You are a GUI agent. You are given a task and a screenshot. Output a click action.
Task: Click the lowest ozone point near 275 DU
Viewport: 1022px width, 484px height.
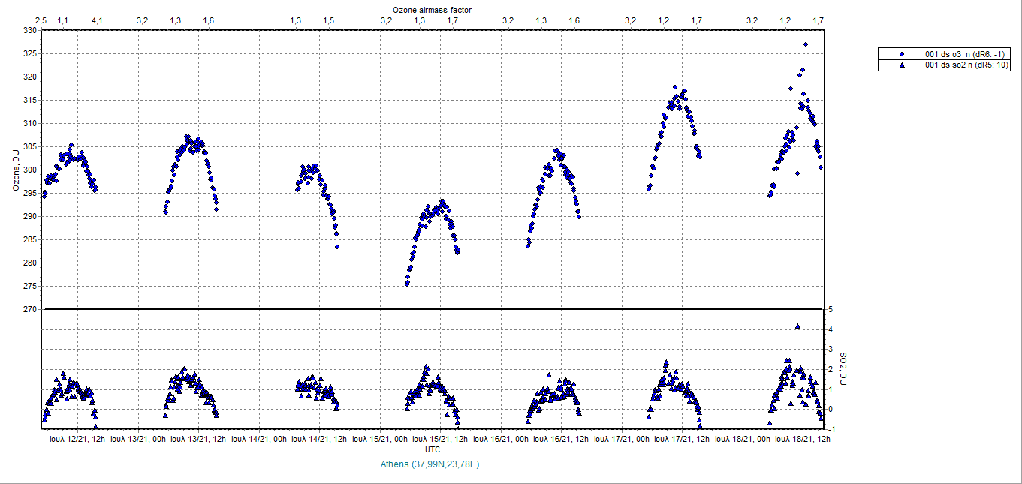coord(407,284)
